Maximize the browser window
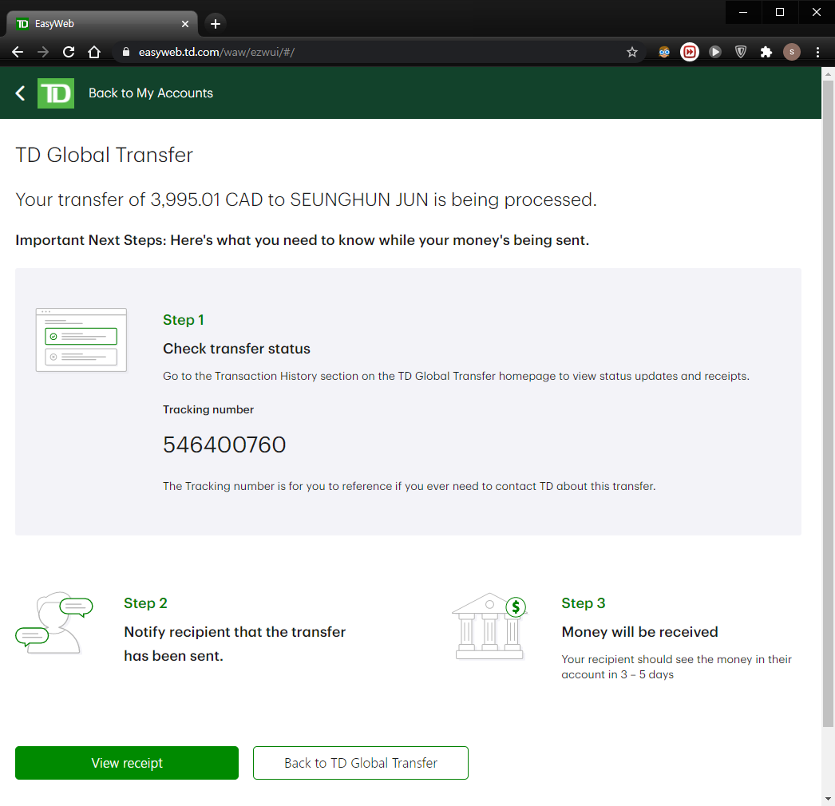Screen dimensions: 835x806 coord(780,12)
